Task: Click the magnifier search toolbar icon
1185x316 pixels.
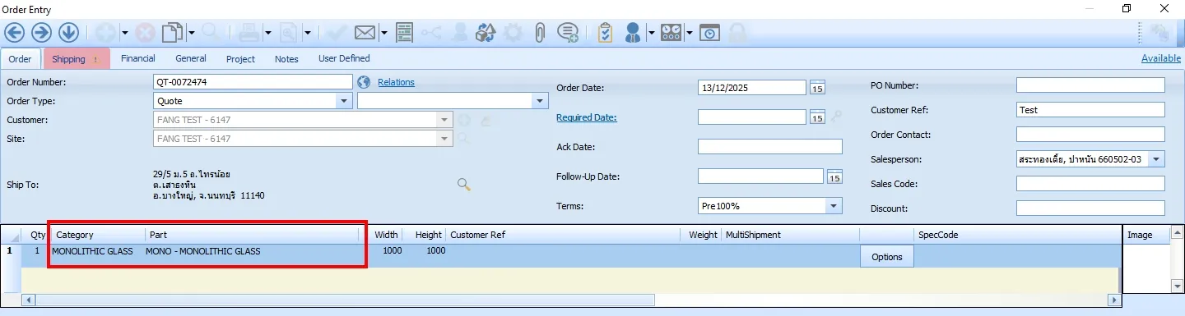Action: click(x=210, y=32)
